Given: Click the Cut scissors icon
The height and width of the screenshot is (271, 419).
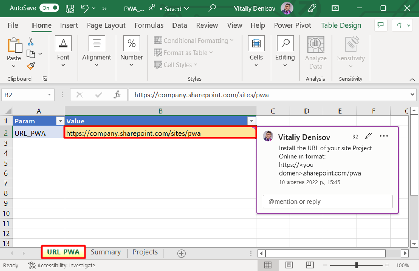Looking at the screenshot, I should point(31,41).
